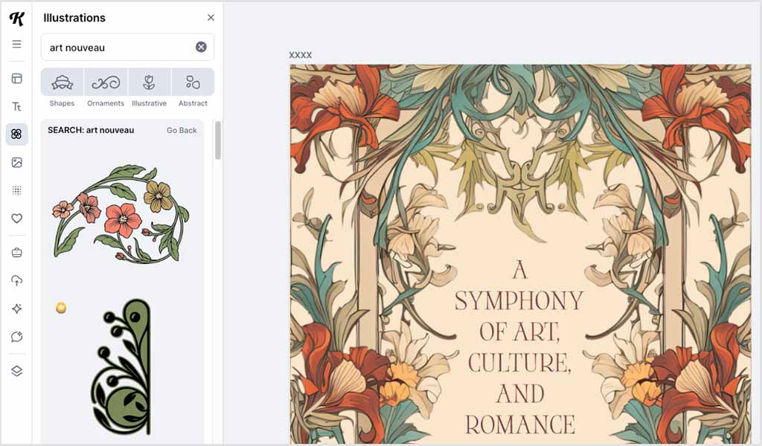
Task: Click the Kittl logo icon
Action: point(16,19)
